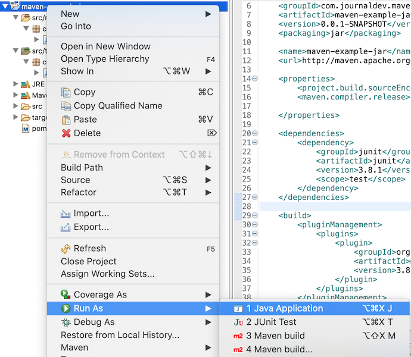
Task: Collapse pluginManagement block at line 30
Action: [255, 224]
